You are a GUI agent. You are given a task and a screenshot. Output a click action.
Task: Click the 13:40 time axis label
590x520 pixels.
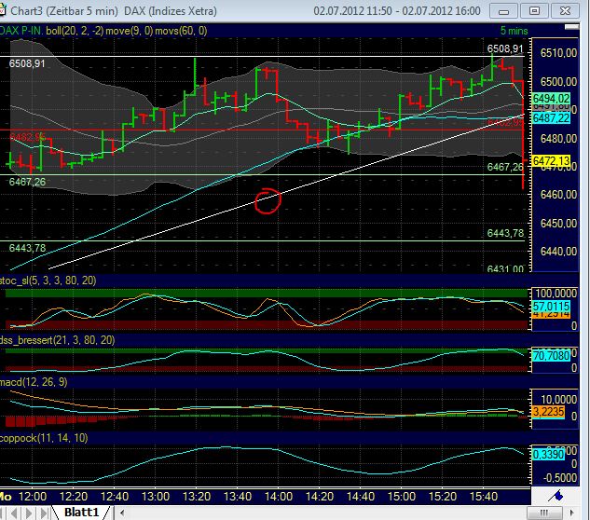pos(238,497)
